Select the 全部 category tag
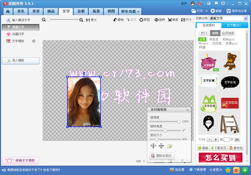Screen dimensions: 251x175 [202, 39]
